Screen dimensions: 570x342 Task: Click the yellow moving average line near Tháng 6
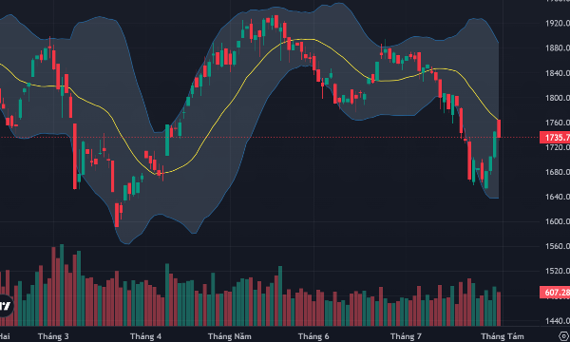click(315, 40)
